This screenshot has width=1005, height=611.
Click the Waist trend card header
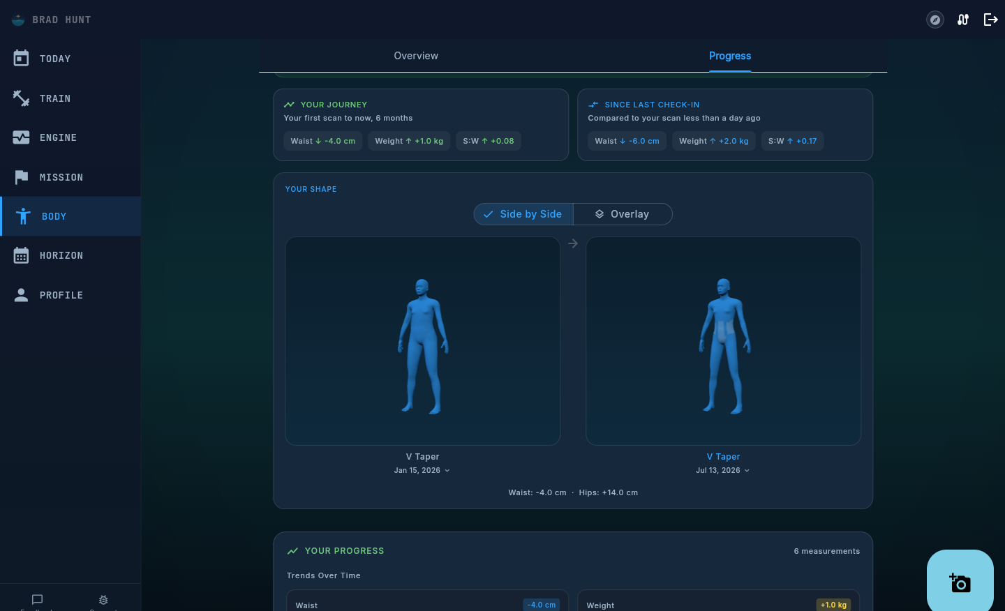(306, 605)
